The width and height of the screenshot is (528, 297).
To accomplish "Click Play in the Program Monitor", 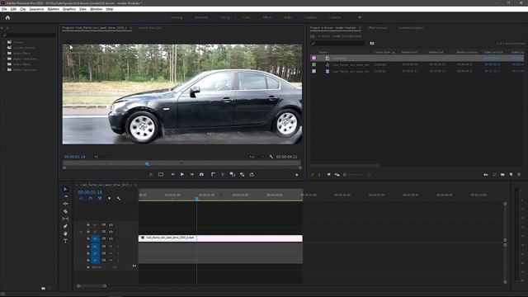I will point(181,174).
